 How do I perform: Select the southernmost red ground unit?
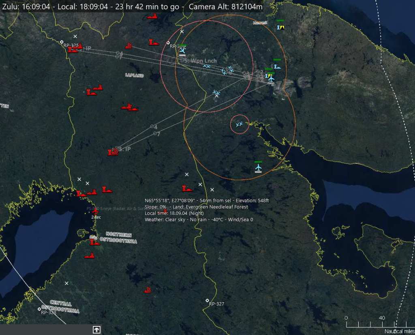click(148, 290)
